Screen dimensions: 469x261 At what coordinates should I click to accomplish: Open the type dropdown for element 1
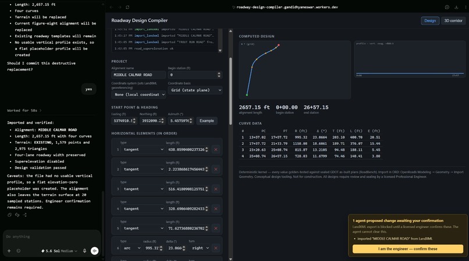(143, 149)
